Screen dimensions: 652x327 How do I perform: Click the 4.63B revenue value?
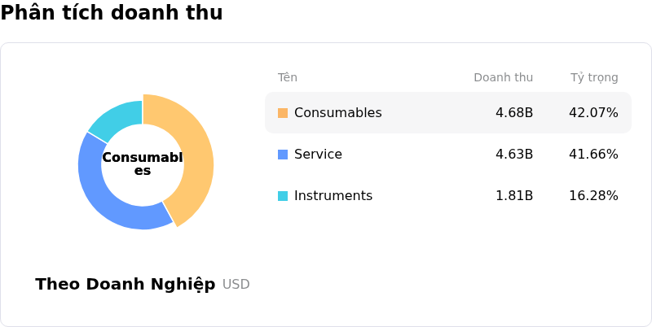click(x=514, y=155)
